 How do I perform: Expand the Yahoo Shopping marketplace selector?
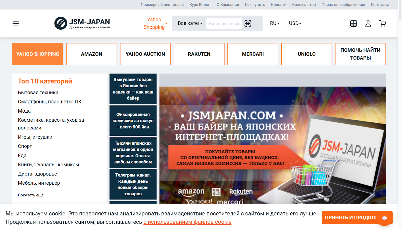point(155,23)
